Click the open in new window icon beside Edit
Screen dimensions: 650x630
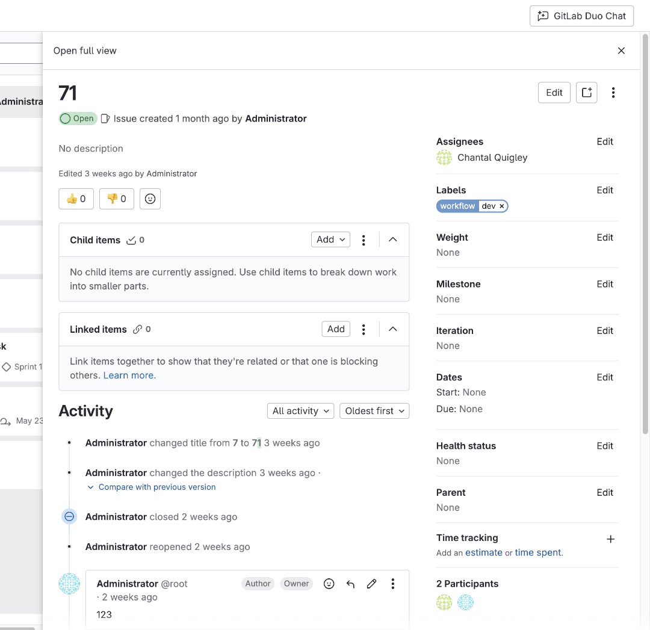(587, 93)
